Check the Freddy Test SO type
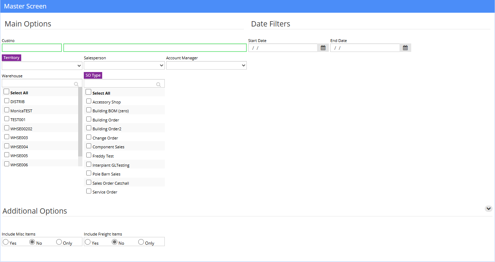Image resolution: width=495 pixels, height=262 pixels. point(89,155)
